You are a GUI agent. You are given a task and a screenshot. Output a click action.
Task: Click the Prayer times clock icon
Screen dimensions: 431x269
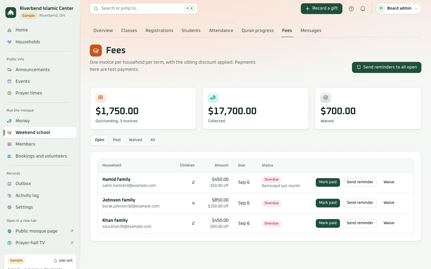tap(10, 93)
